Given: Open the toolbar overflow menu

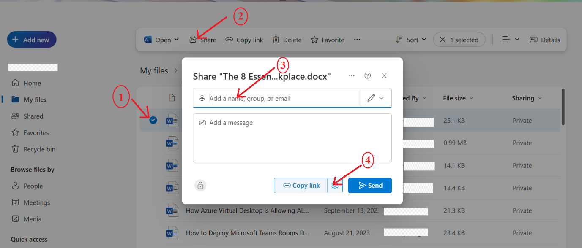Looking at the screenshot, I should pyautogui.click(x=357, y=39).
